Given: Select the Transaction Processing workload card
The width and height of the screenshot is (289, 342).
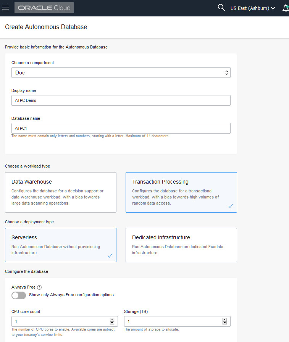Looking at the screenshot, I should (x=181, y=192).
